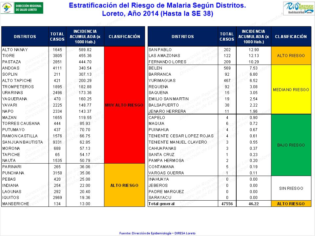Select the SANTA CRUZ district cell
This screenshot has width=315, height=236.
[183, 154]
